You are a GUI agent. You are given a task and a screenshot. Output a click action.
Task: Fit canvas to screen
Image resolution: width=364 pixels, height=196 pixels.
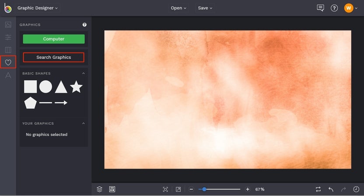click(x=165, y=189)
